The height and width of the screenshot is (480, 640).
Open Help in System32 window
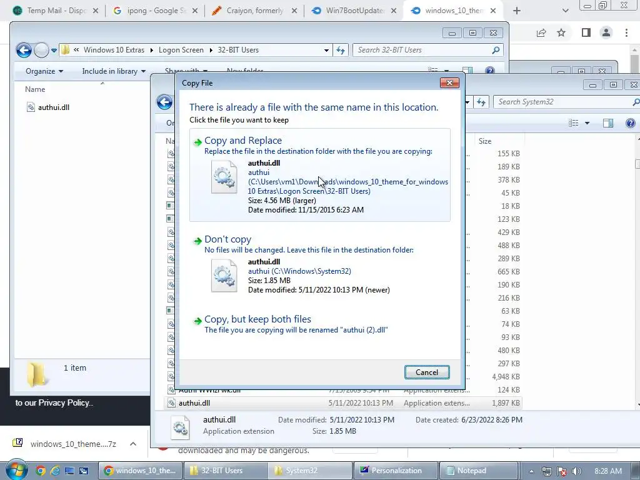click(x=630, y=123)
